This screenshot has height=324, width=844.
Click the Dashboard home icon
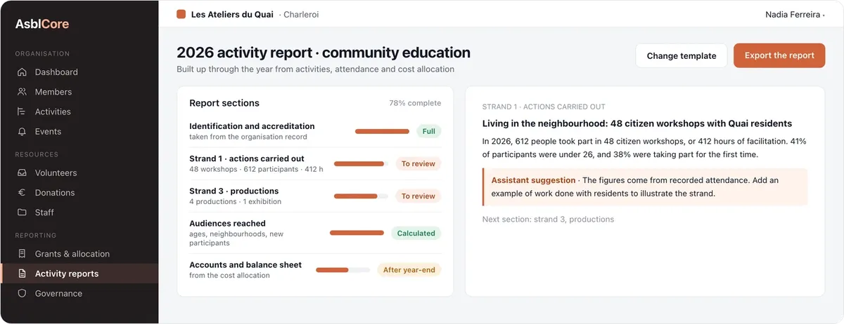tap(22, 72)
